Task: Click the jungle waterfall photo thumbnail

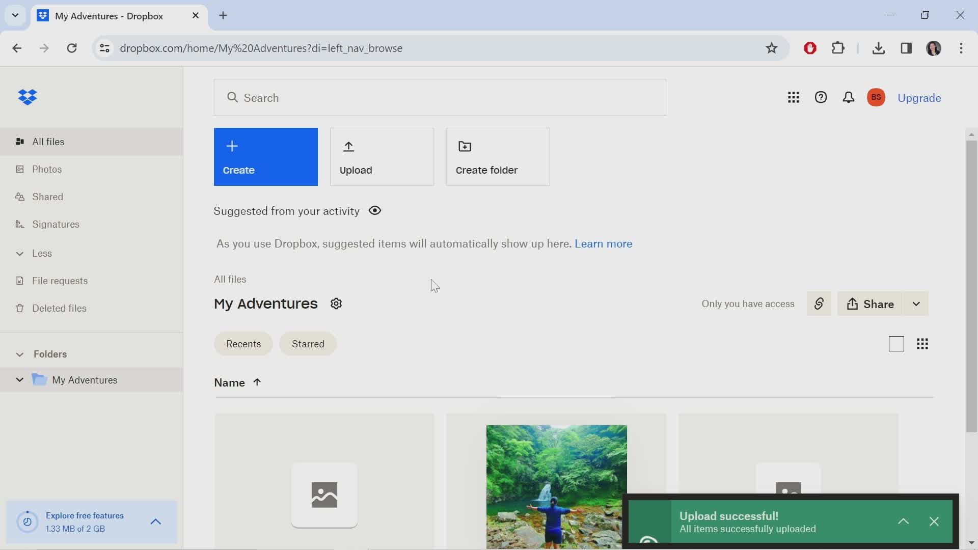Action: coord(556,486)
